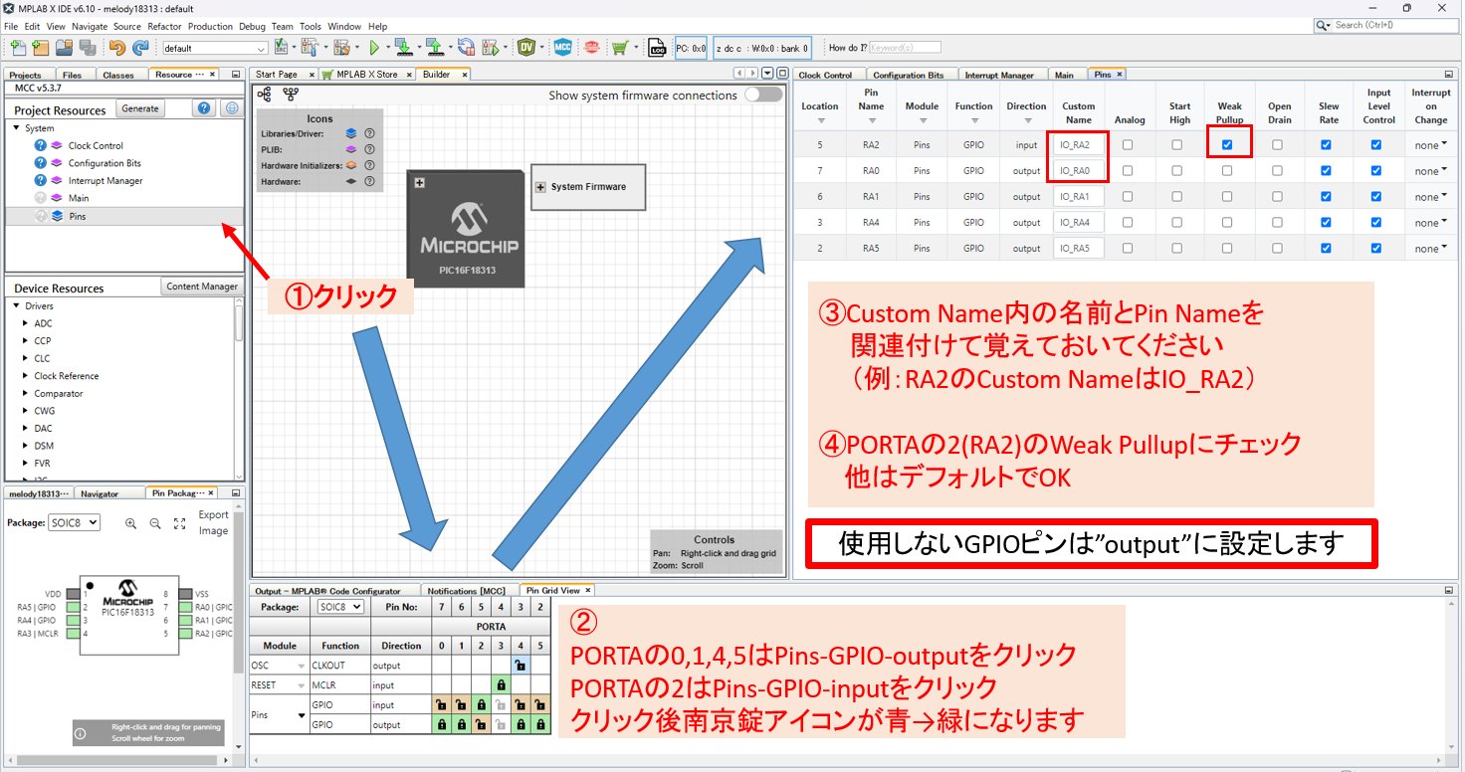Click the MCC Code Configurator toolbar icon
The width and height of the screenshot is (1465, 772).
pos(563,48)
